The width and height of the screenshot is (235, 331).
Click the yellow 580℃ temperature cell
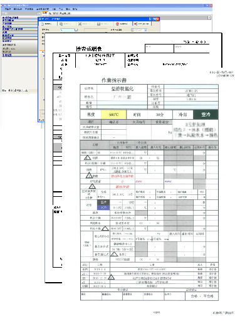point(114,115)
